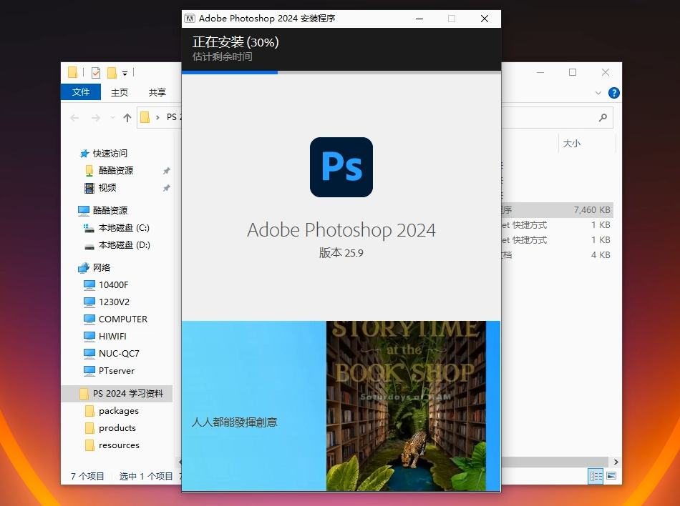Open the customize quick access toolbar dropdown
Viewport: 680px width, 506px height.
pyautogui.click(x=125, y=73)
